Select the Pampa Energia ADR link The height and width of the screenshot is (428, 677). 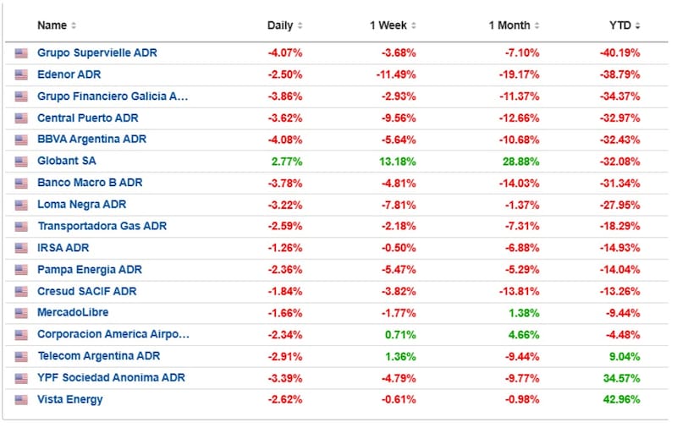[90, 270]
